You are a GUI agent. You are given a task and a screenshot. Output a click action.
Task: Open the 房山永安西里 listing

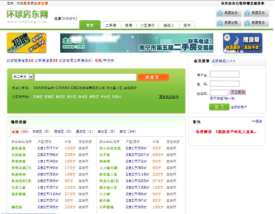coord(110,148)
